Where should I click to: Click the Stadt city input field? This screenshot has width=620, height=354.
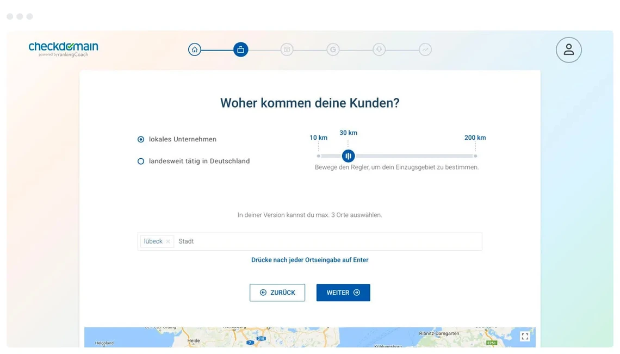tap(326, 241)
